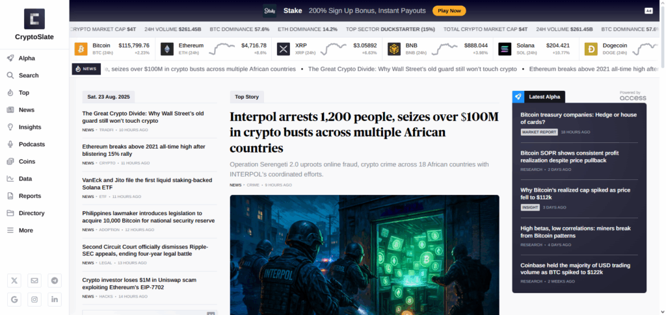Open Bitcoin SOPR profit realization article
The height and width of the screenshot is (315, 666).
[570, 157]
